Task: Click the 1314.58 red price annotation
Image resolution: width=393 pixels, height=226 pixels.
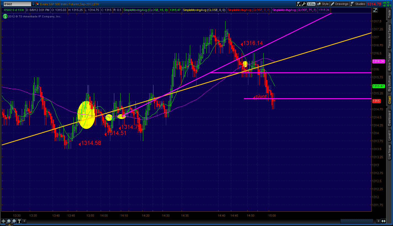Action: (91, 143)
